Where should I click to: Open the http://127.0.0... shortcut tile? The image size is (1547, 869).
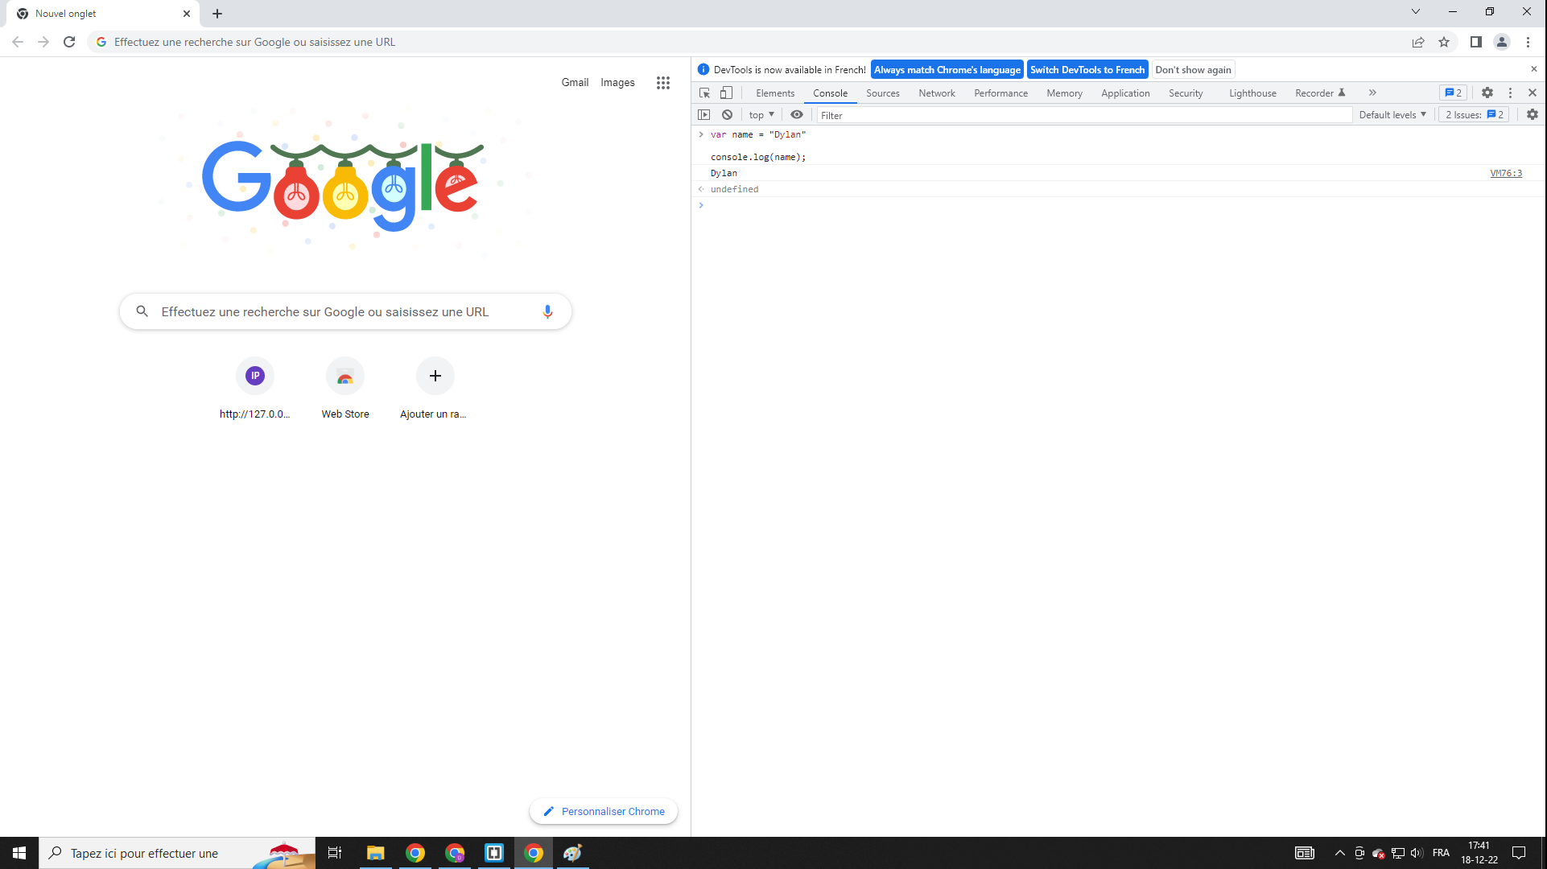254,389
